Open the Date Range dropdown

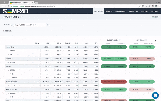tap(30, 25)
